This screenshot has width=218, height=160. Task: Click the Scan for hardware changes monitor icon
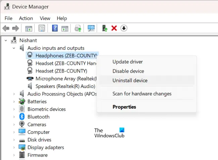pos(91,28)
